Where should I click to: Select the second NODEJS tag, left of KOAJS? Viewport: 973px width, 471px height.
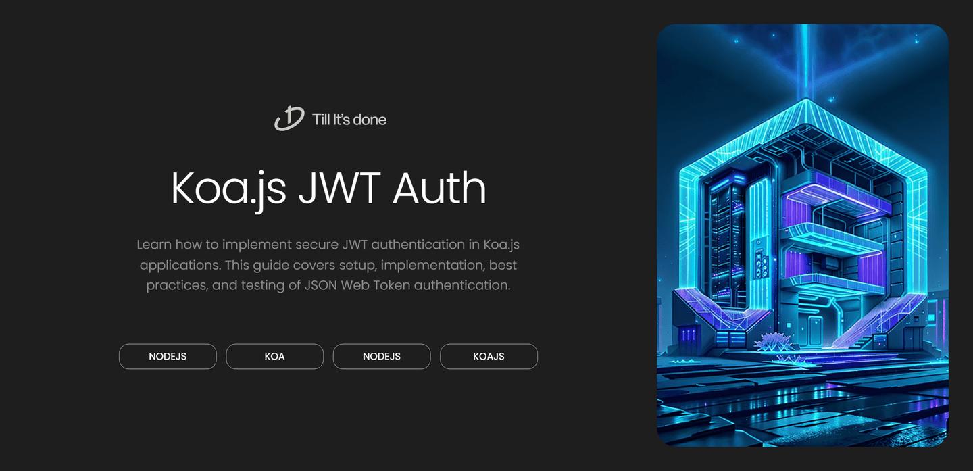tap(382, 356)
